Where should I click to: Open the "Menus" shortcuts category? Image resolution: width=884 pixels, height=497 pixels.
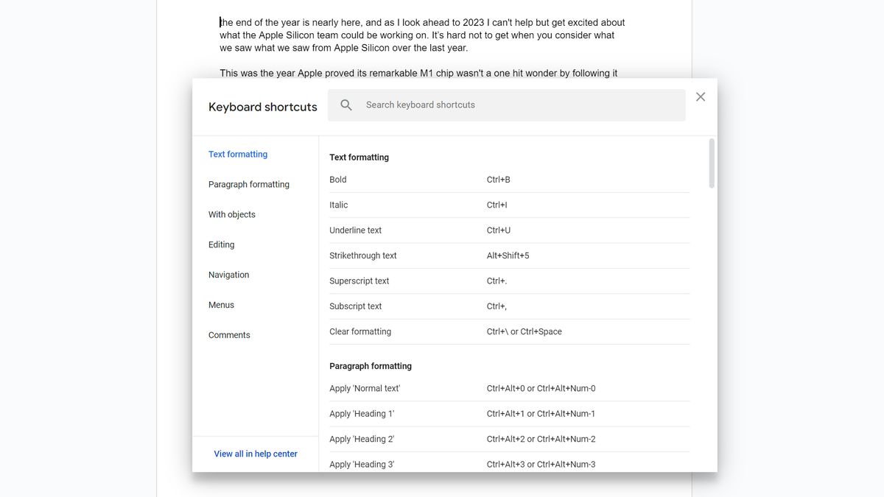[x=220, y=304]
